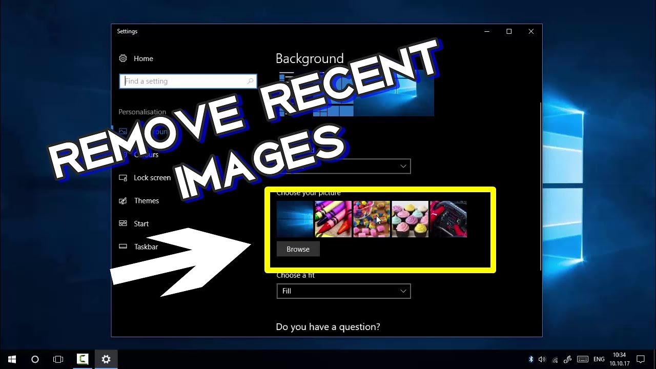Pick the cupcakes picture thumbnail
The width and height of the screenshot is (656, 369).
[410, 219]
